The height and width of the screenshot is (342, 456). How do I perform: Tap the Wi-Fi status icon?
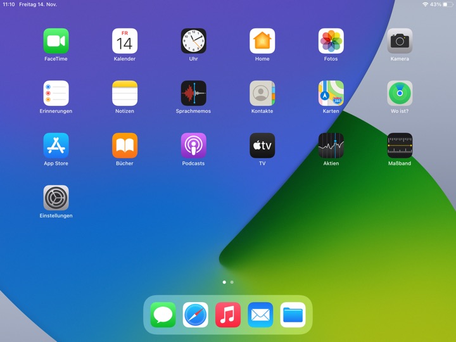tap(425, 4)
